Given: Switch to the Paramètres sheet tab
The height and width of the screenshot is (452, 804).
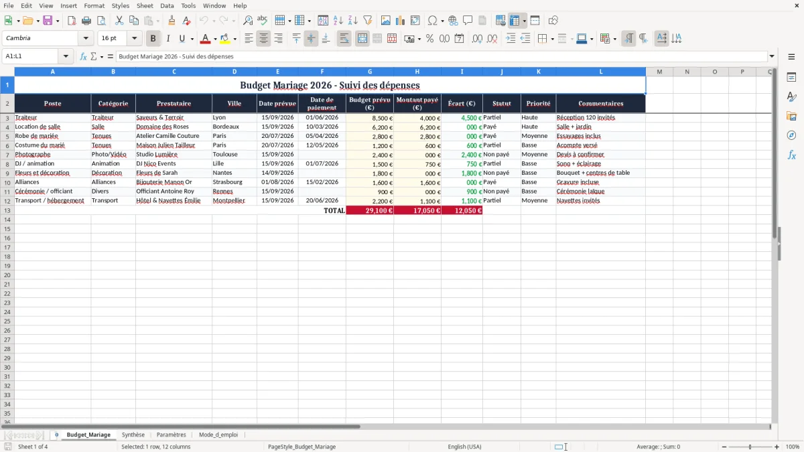Looking at the screenshot, I should click(x=172, y=435).
